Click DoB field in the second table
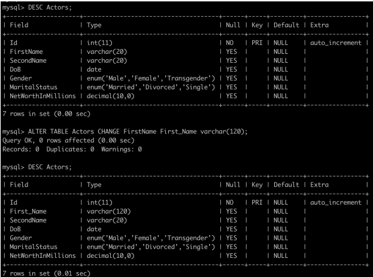Viewport: 373px width, 277px height. pos(15,229)
